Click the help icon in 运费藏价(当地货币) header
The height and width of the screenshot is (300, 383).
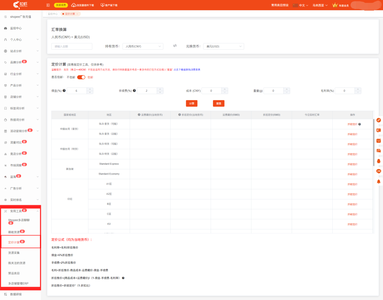pyautogui.click(x=139, y=114)
